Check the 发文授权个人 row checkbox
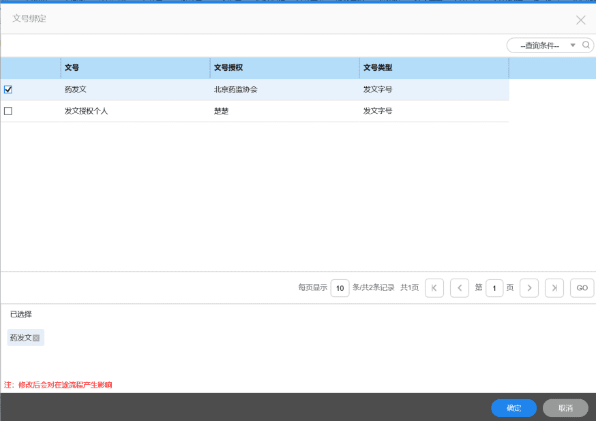 point(8,111)
